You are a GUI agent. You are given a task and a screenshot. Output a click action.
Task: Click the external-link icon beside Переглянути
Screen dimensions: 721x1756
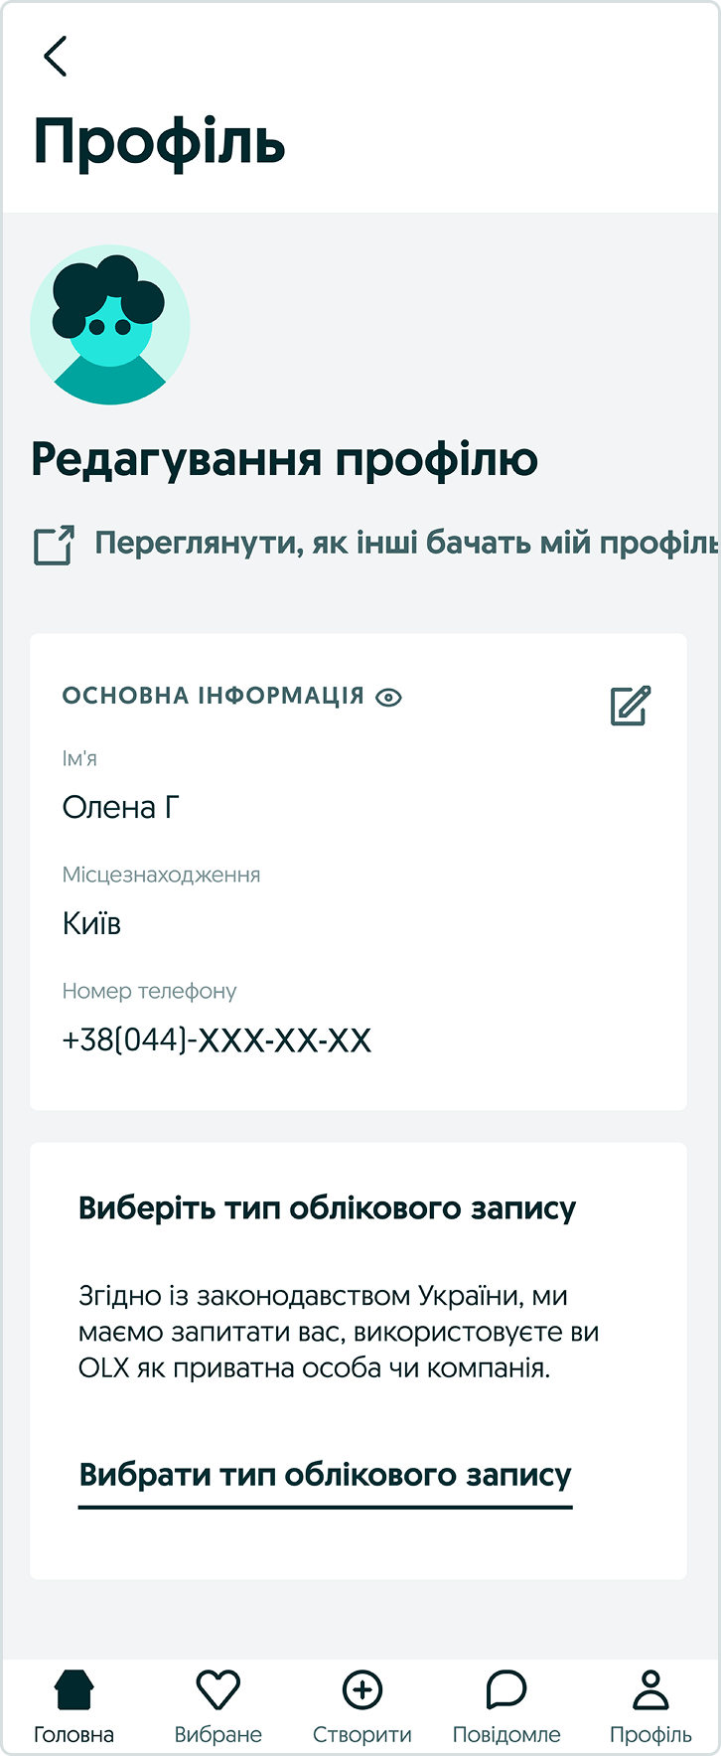(55, 546)
